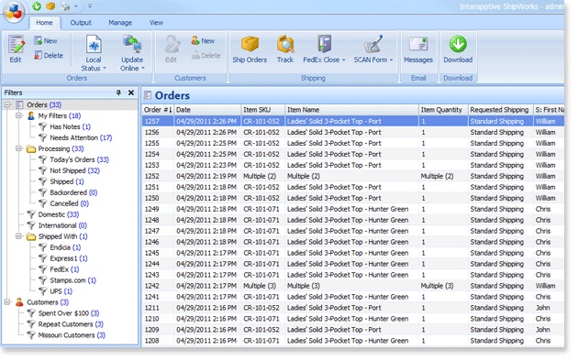Close the Filters panel
Screen dimensions: 578x361
click(131, 93)
